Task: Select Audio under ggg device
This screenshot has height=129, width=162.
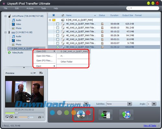Action: pos(18,36)
